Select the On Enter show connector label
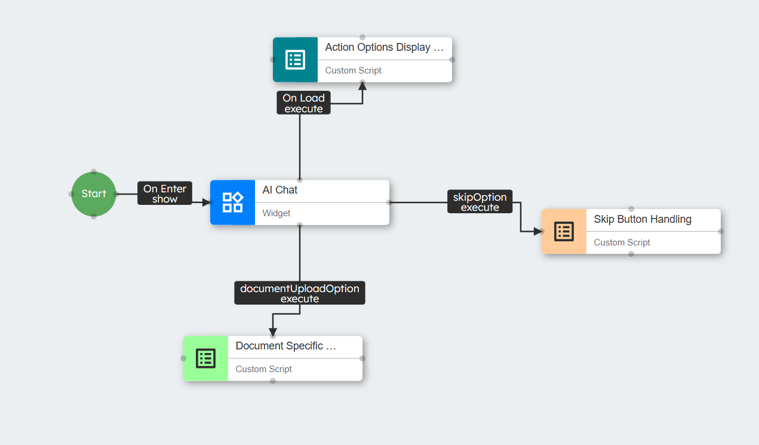 click(x=165, y=194)
